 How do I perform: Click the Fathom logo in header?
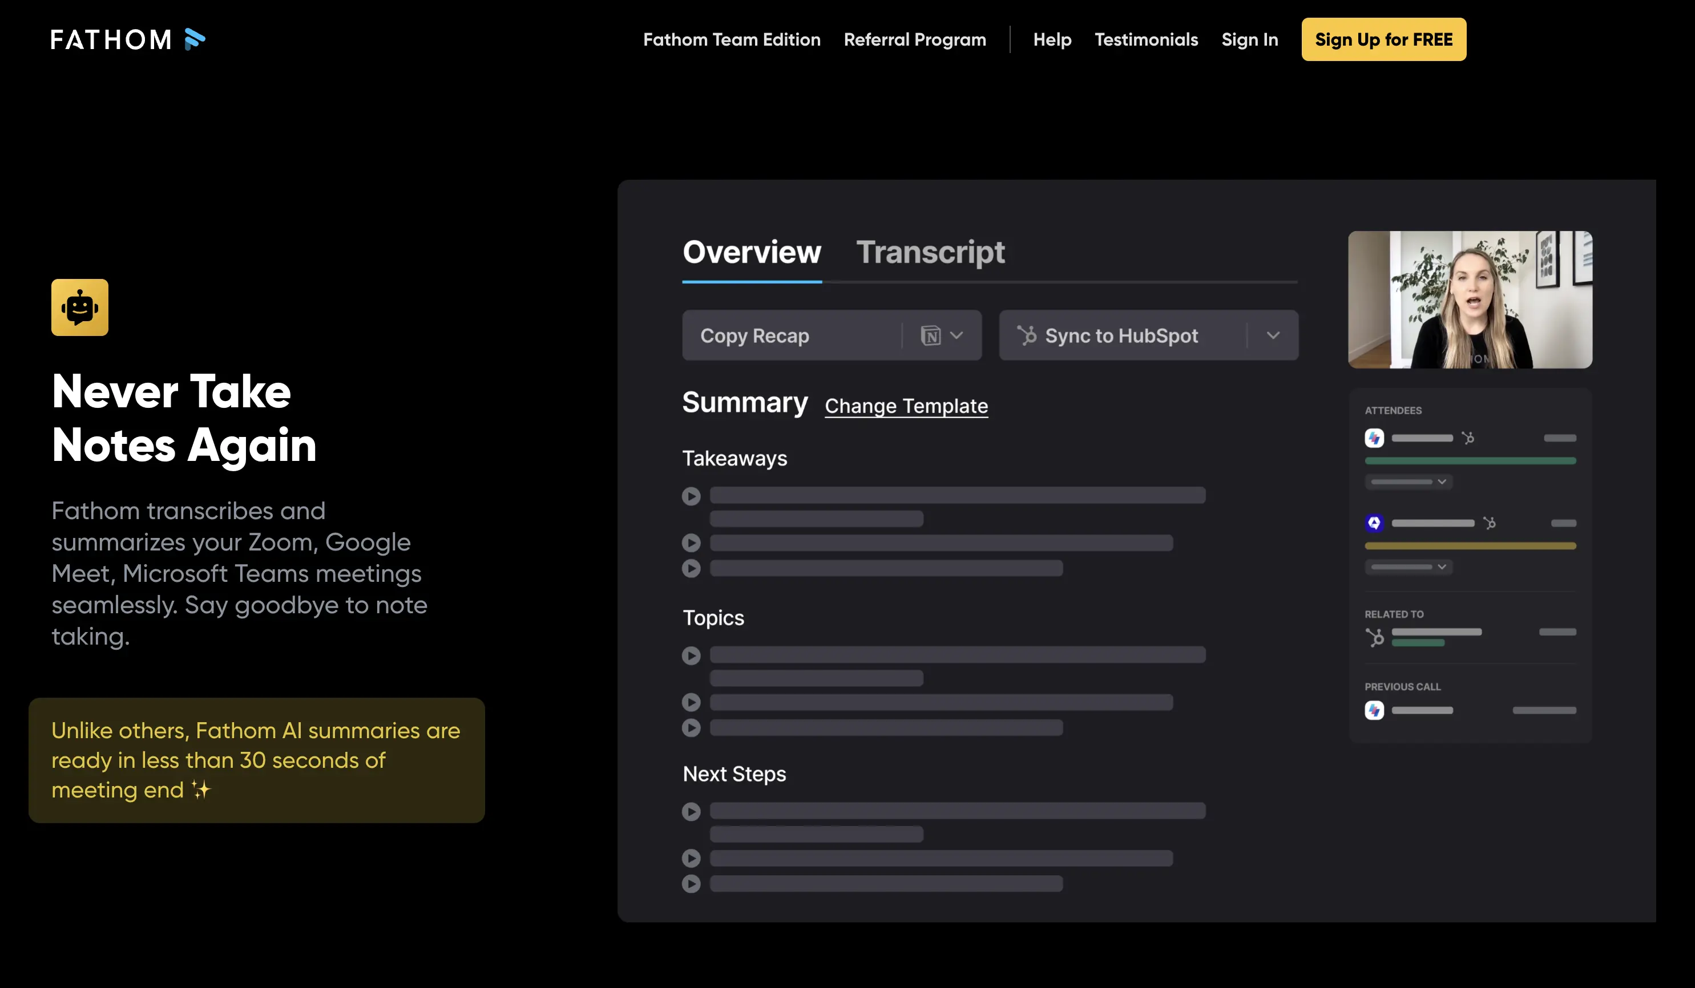tap(128, 40)
